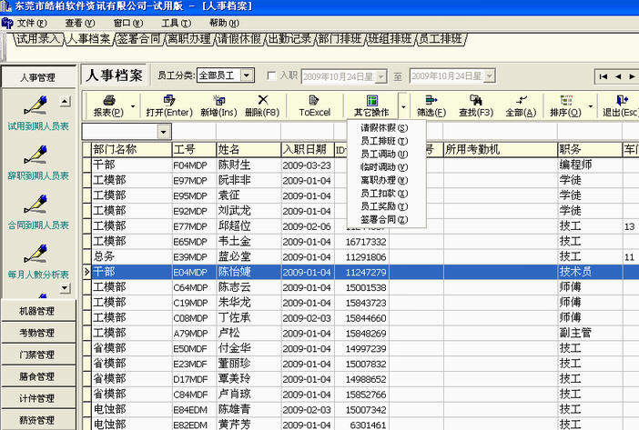Switch to the 离职办理 tab
639x430 pixels.
pos(189,39)
